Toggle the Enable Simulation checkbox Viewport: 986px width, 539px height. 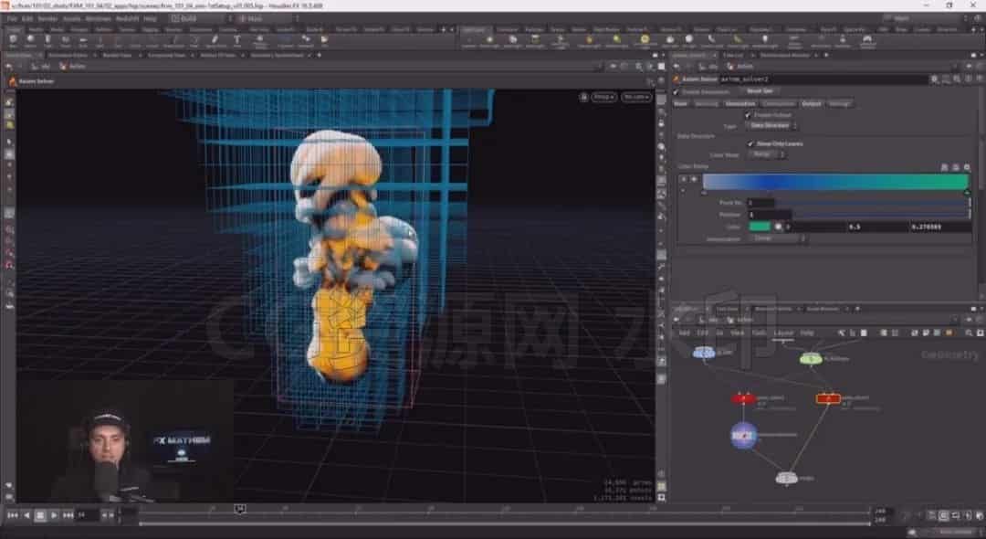676,92
